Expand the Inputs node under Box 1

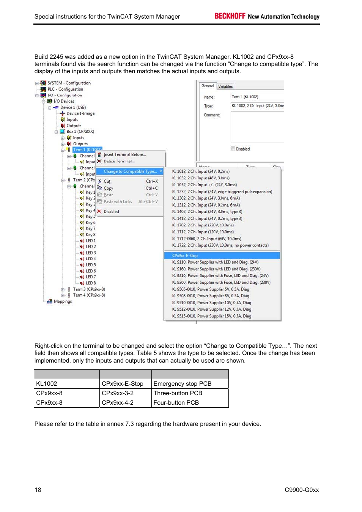coord(63,138)
